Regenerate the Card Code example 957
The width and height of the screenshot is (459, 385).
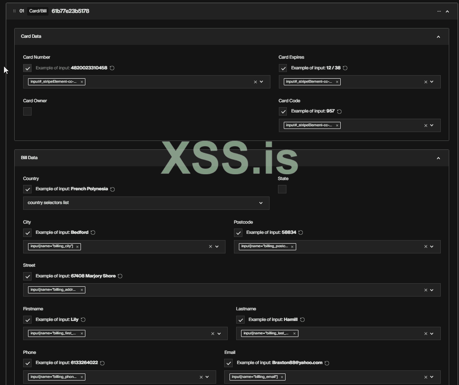[339, 112]
